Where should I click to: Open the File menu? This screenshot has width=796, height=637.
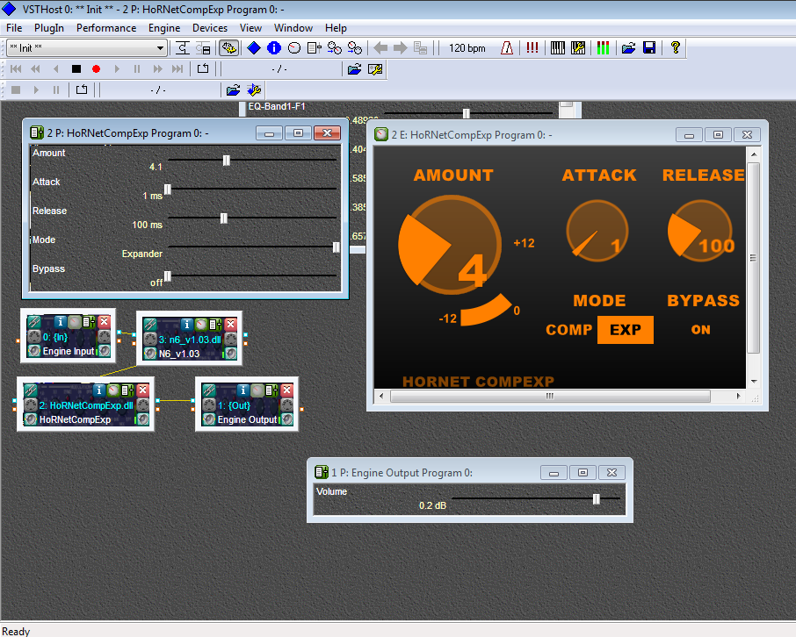[14, 28]
